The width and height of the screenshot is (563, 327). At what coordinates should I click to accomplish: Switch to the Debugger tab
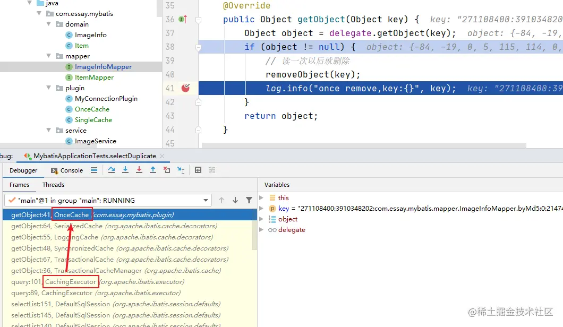click(23, 170)
